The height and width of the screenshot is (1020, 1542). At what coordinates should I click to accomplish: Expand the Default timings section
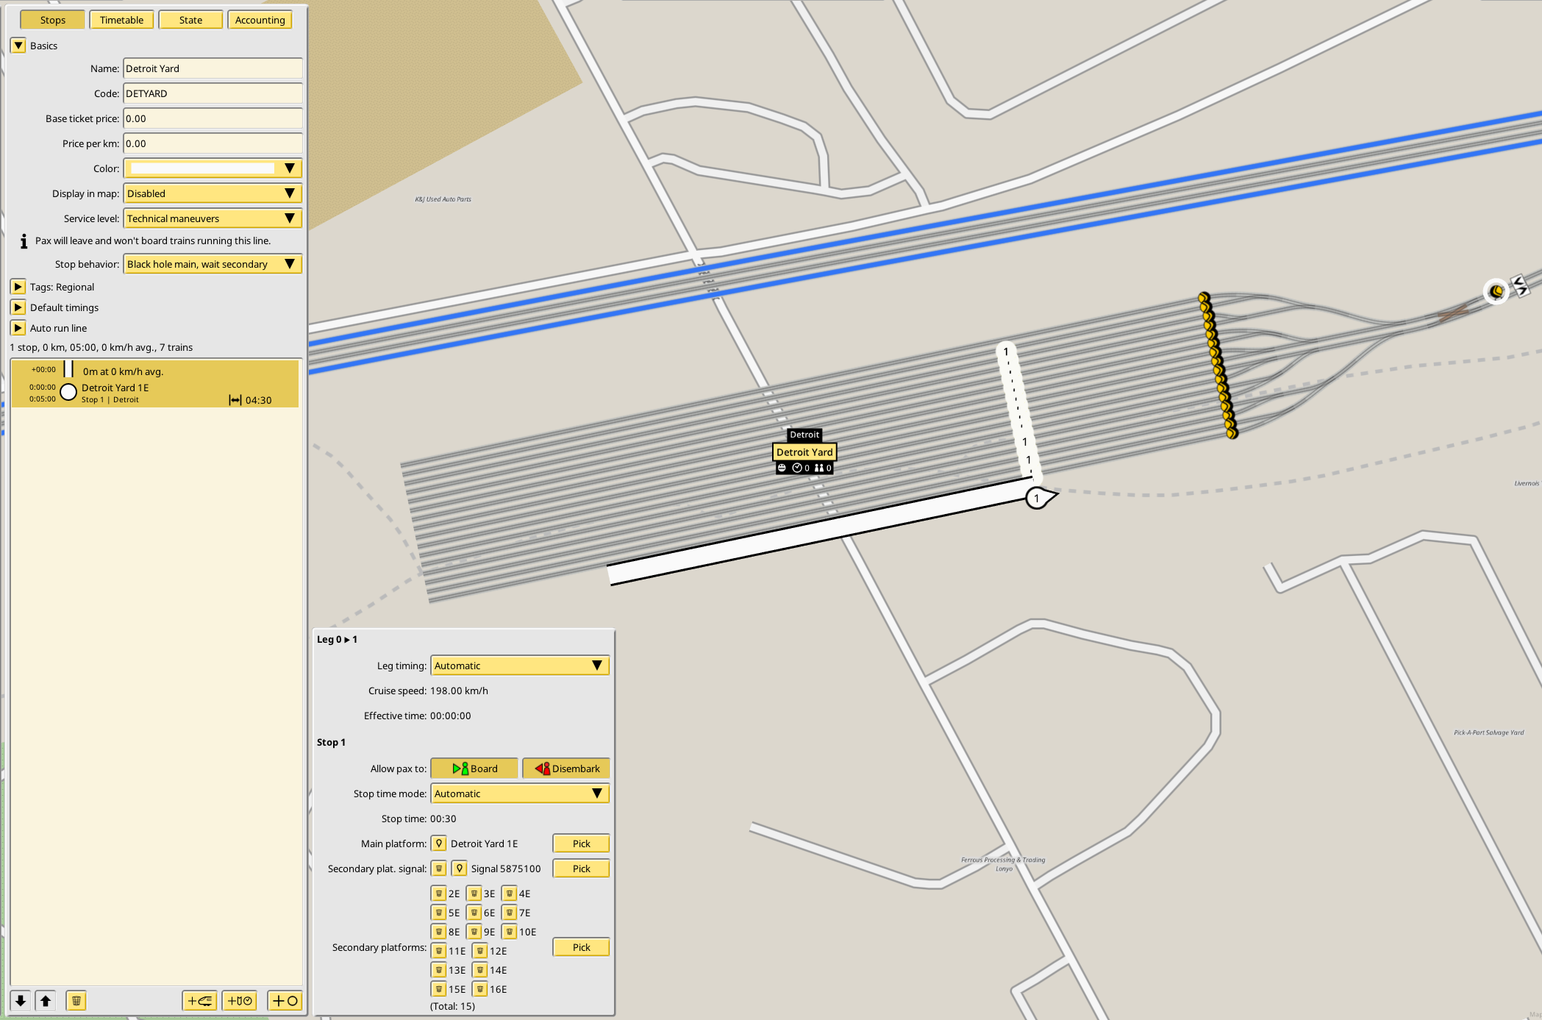[x=18, y=307]
